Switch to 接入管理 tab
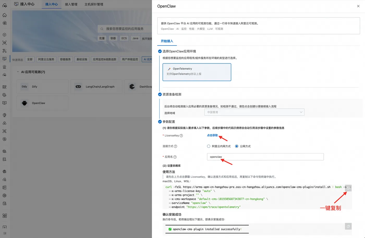The height and width of the screenshot is (238, 365). [x=71, y=4]
